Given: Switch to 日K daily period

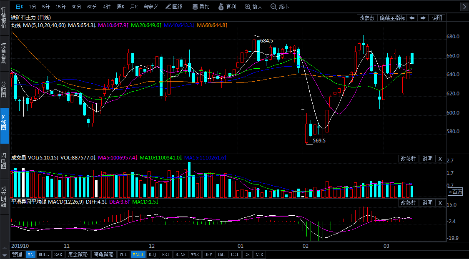Looking at the screenshot, I should 20,7.
